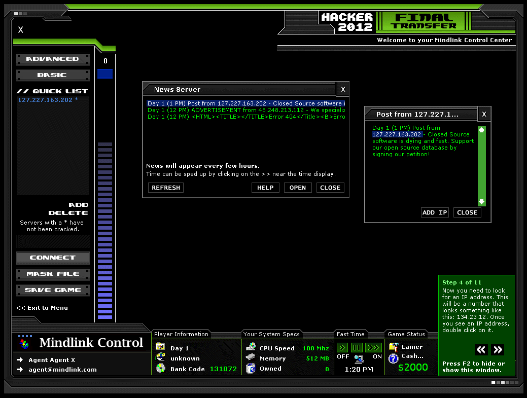This screenshot has width=527, height=398.
Task: Close the left panel with the X
Action: click(20, 29)
